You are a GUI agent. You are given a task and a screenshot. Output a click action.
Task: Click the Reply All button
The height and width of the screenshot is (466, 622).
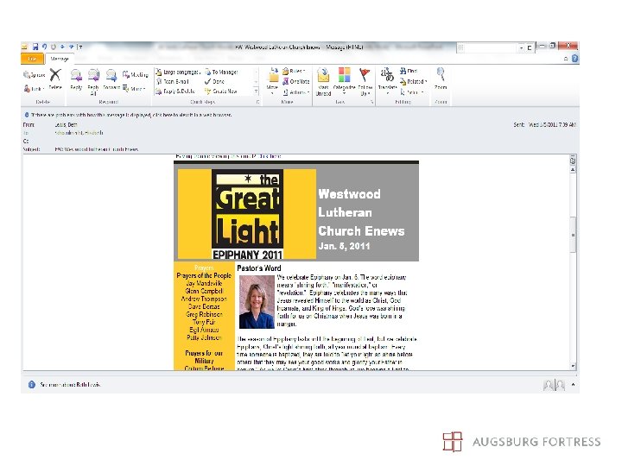point(93,81)
